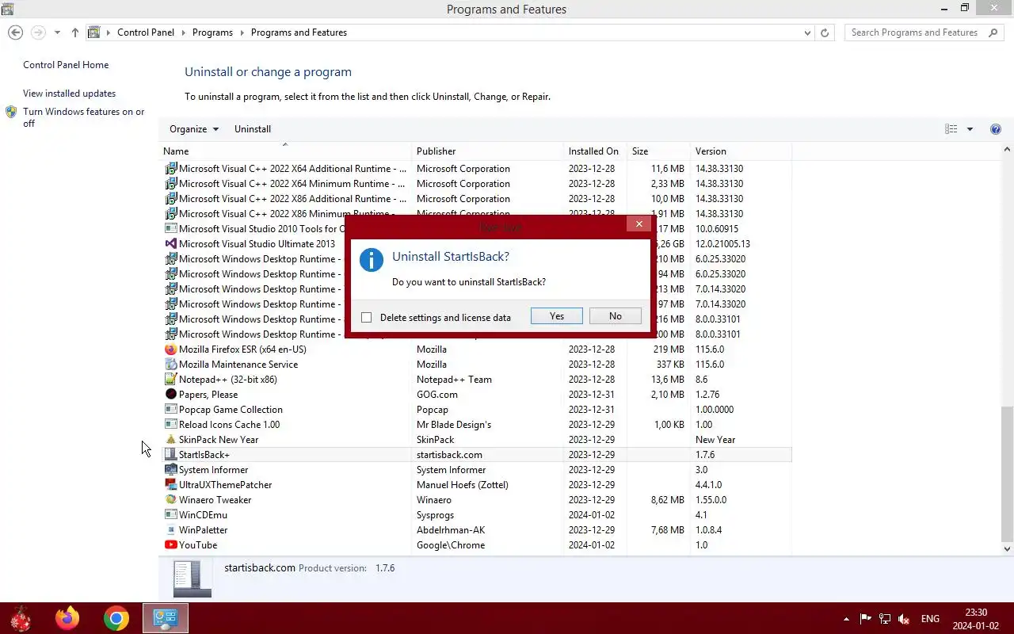
Task: Open Turn Windows features on or off
Action: click(x=83, y=117)
